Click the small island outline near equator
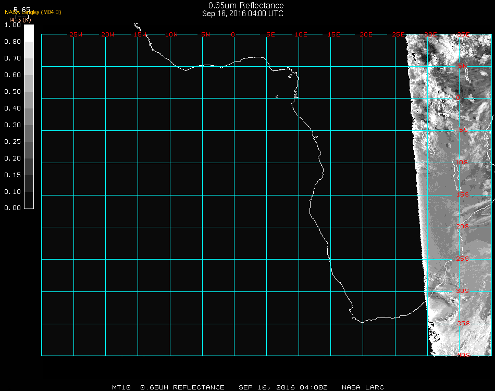 coord(277,96)
